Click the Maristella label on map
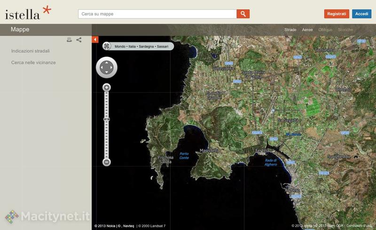The height and width of the screenshot is (230, 376). pyautogui.click(x=209, y=151)
